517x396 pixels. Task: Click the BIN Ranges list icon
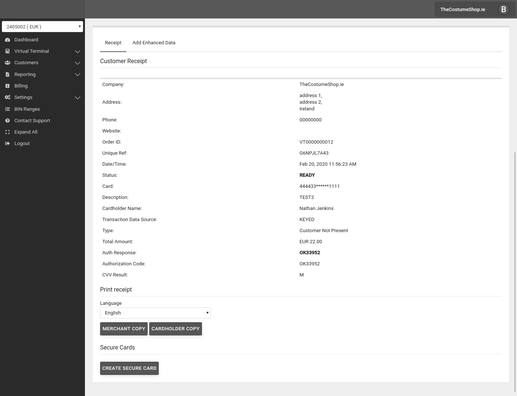(7, 109)
